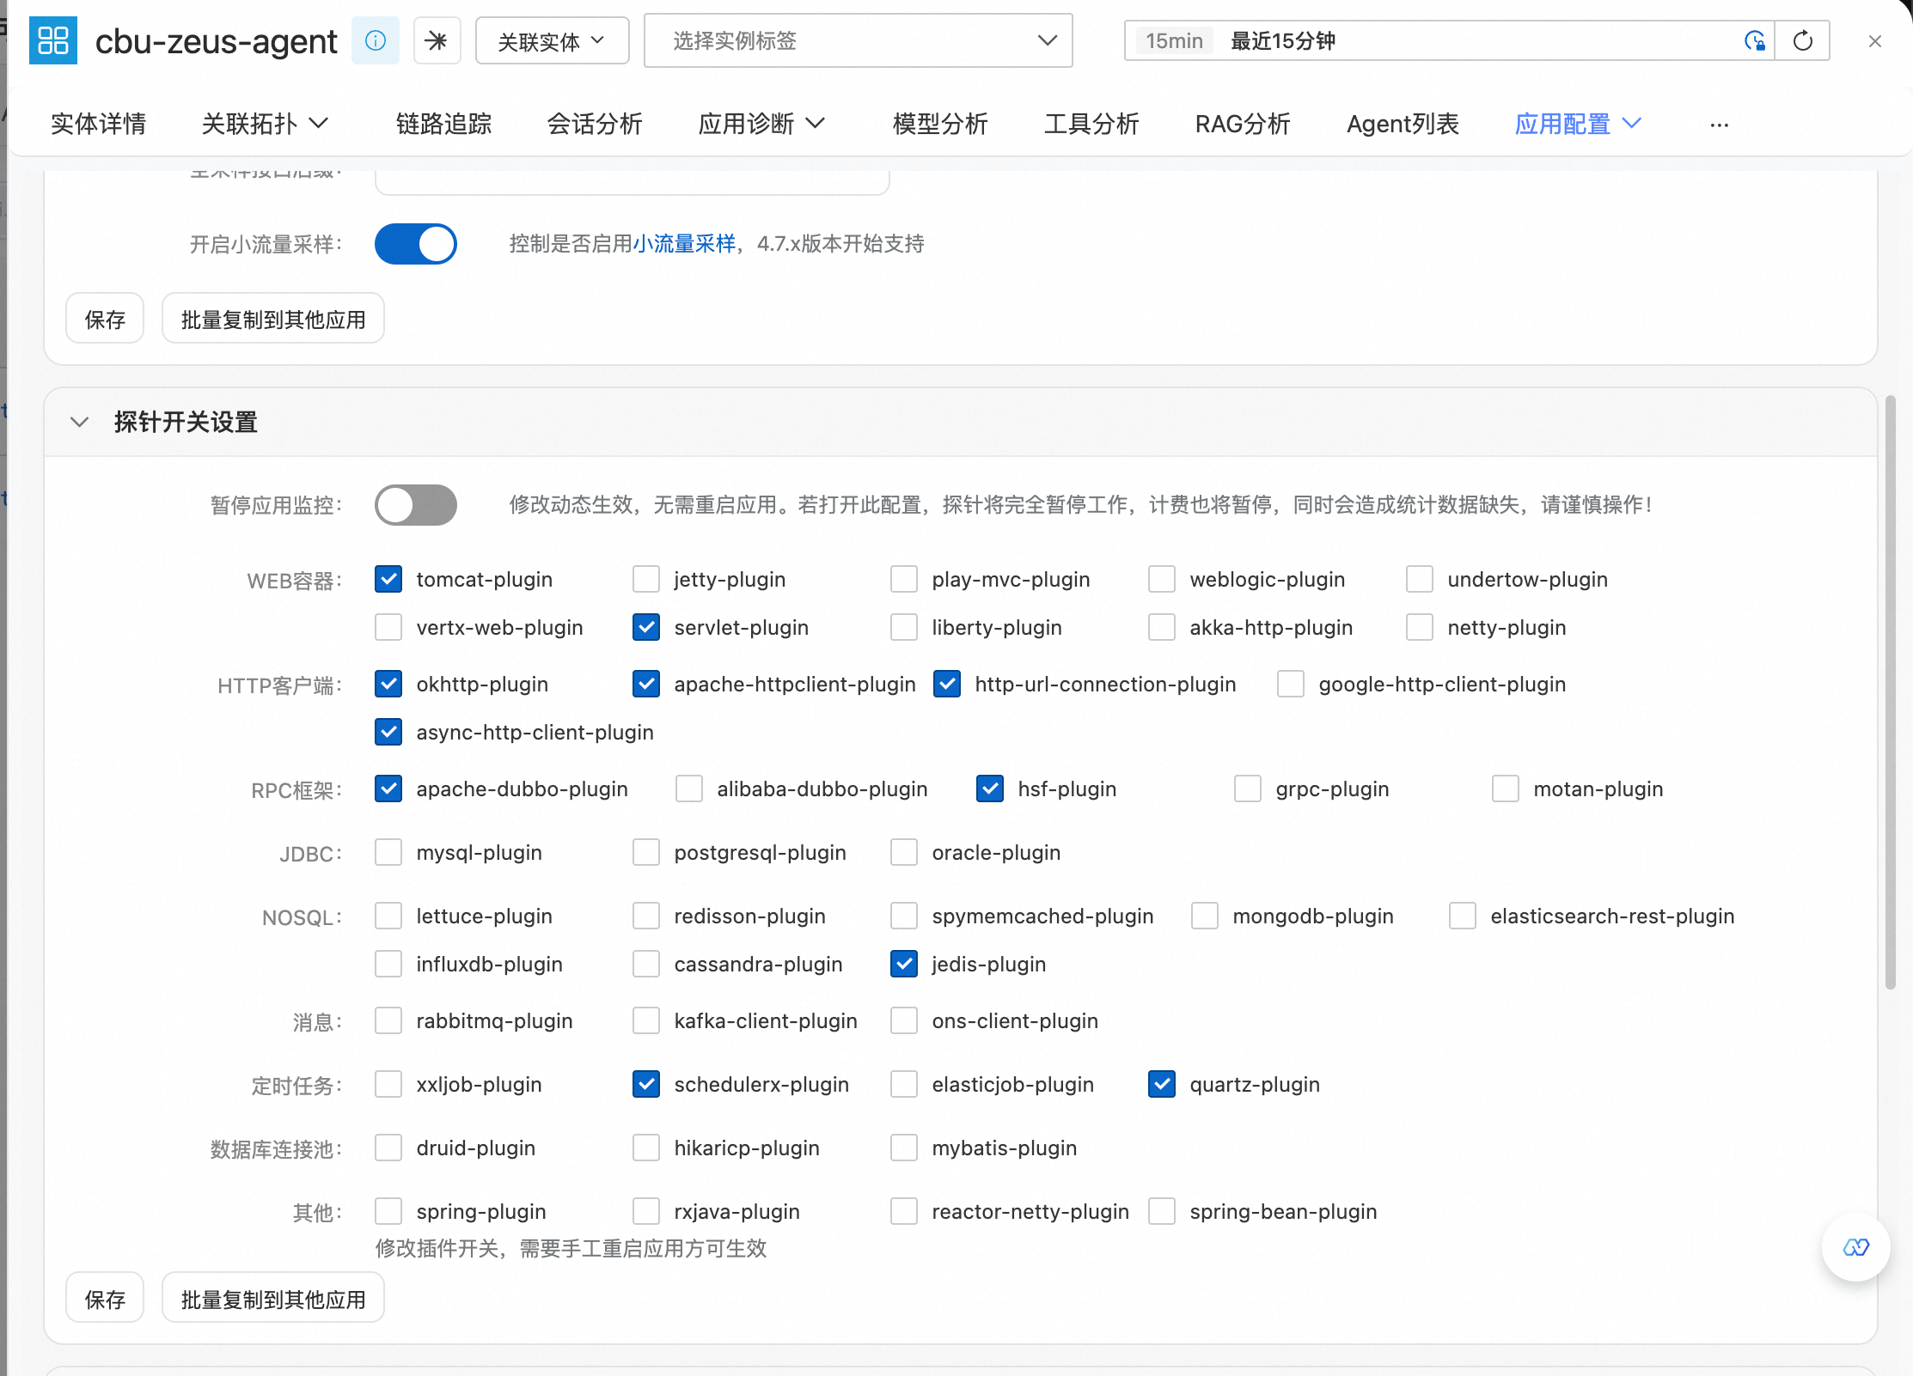The height and width of the screenshot is (1376, 1913).
Task: Open the 工具分析 tab
Action: [1091, 125]
